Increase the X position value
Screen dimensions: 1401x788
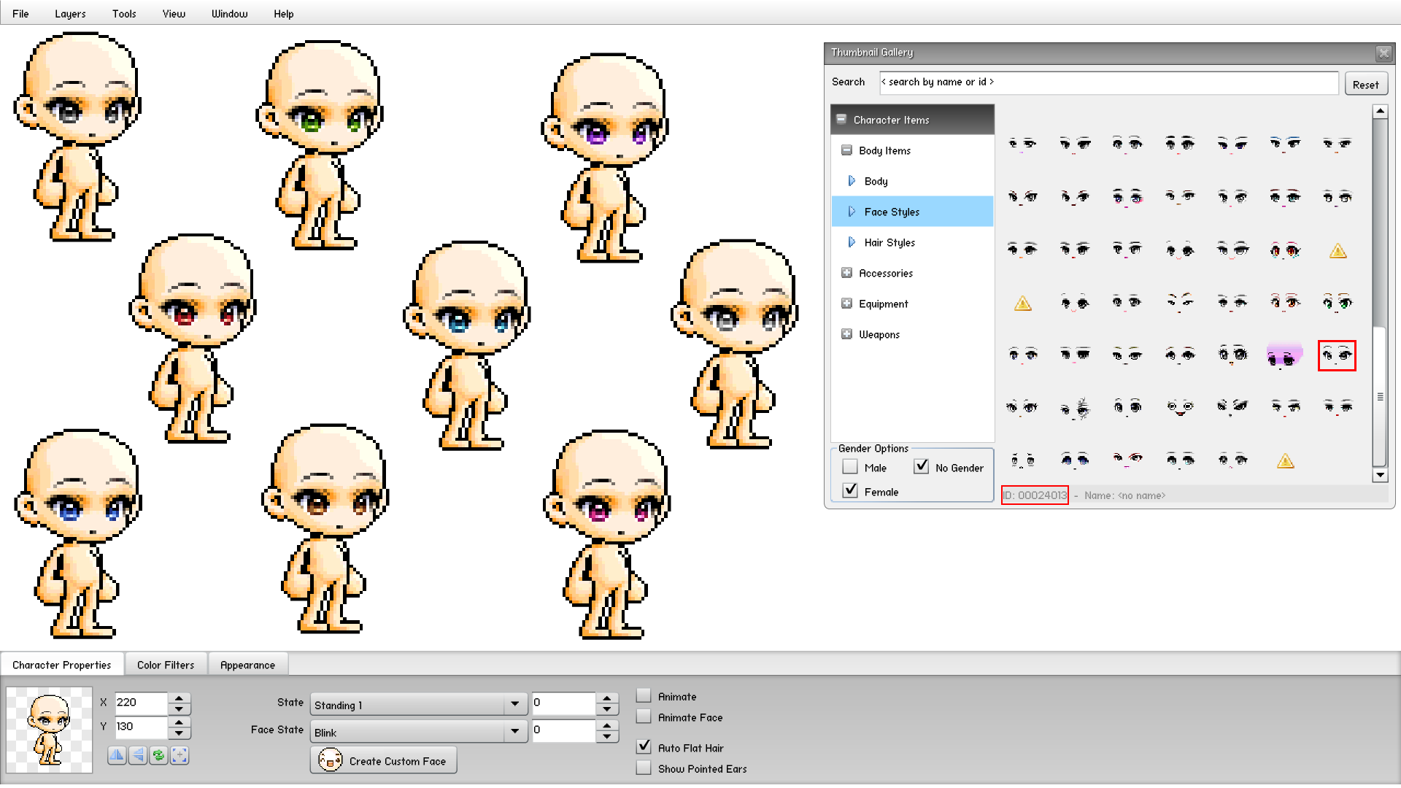tap(180, 698)
